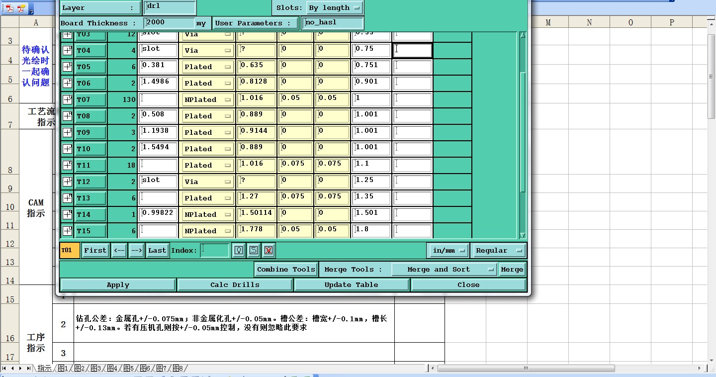This screenshot has height=377, width=716.
Task: Expand the T15 row plus icon
Action: [67, 231]
